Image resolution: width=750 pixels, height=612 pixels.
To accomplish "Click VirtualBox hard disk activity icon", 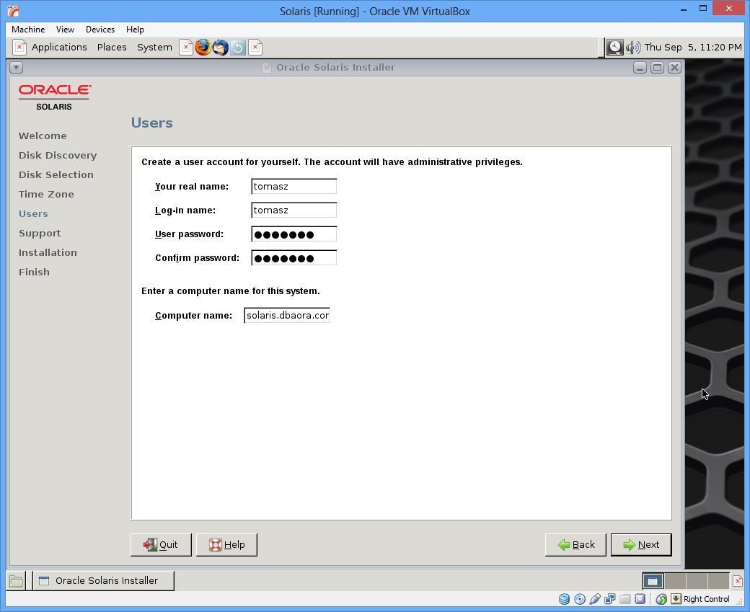I will 565,599.
